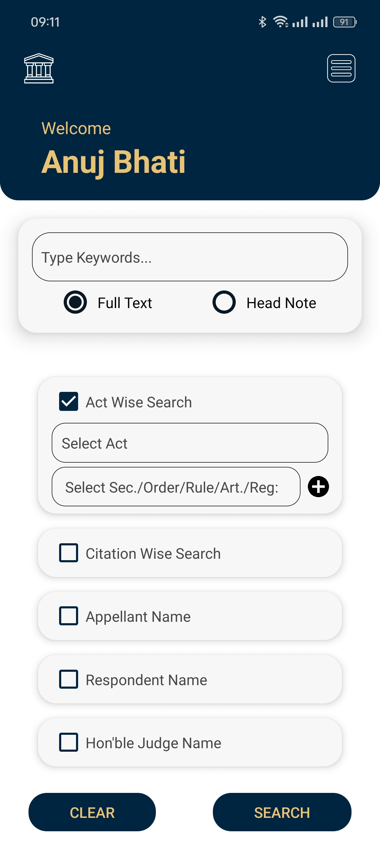
Task: Click the plus icon to add section
Action: [x=318, y=487]
